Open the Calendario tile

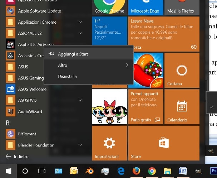tap(182, 107)
